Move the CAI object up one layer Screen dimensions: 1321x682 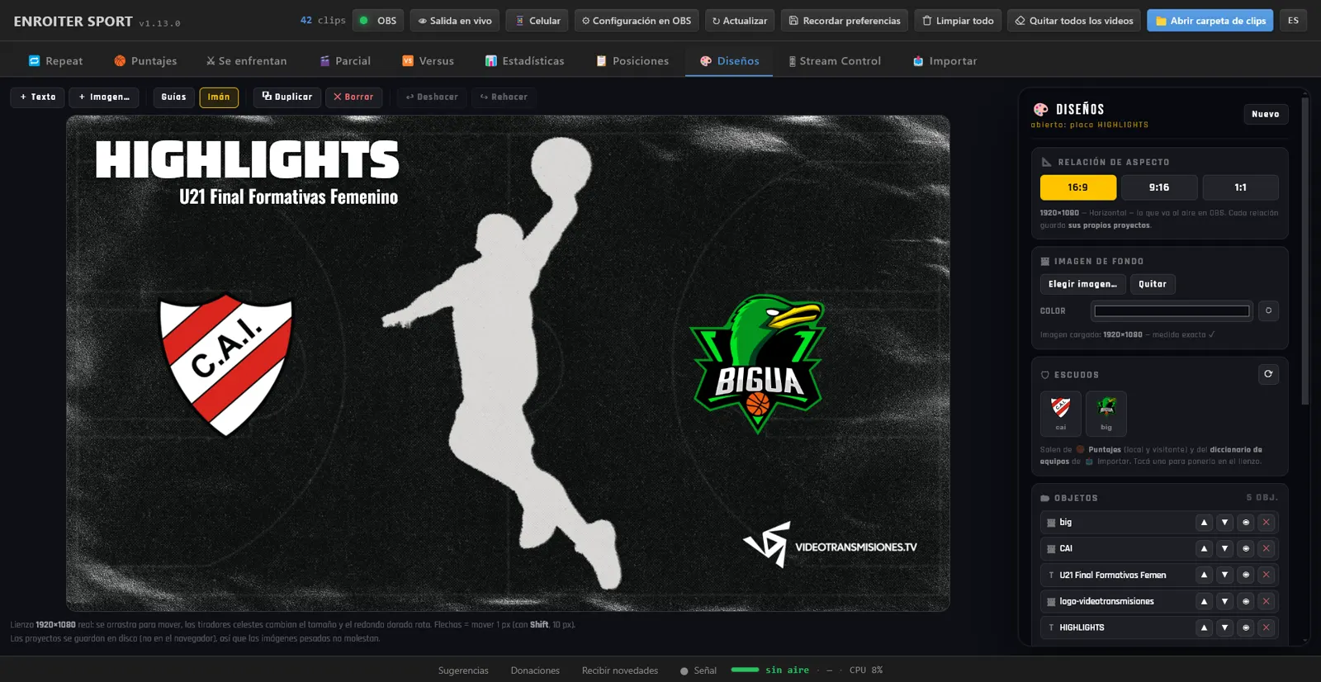coord(1204,549)
